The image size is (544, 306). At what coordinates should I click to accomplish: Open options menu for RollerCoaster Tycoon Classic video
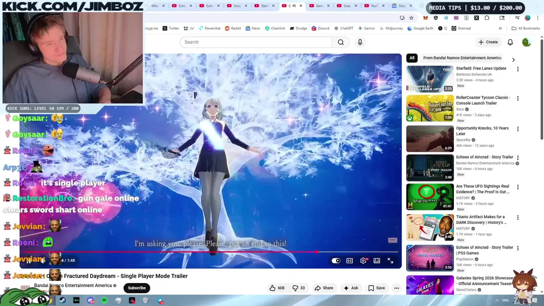[x=518, y=98]
